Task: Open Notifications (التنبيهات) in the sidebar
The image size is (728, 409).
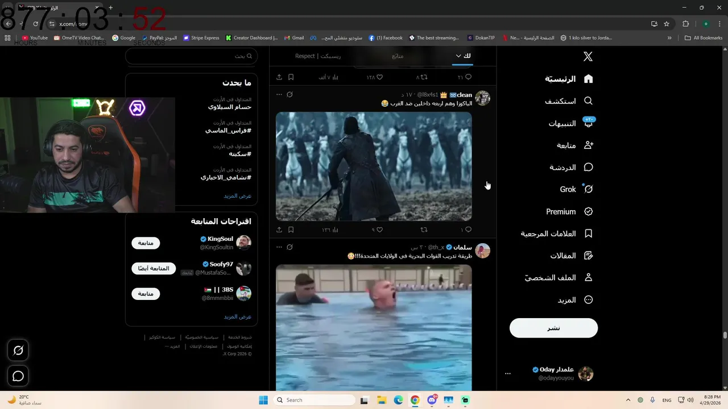Action: click(x=571, y=123)
